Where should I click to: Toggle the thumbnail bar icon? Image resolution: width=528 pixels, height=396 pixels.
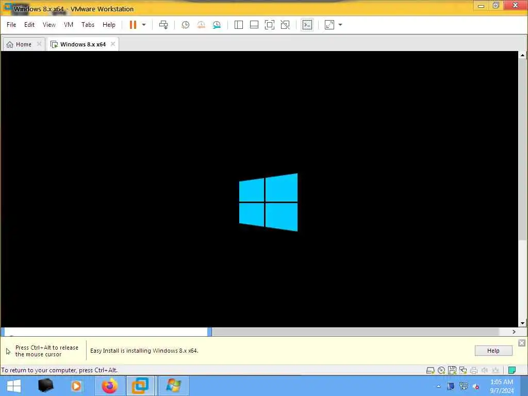point(254,25)
